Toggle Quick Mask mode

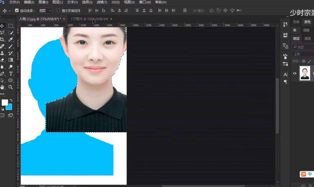point(2,115)
